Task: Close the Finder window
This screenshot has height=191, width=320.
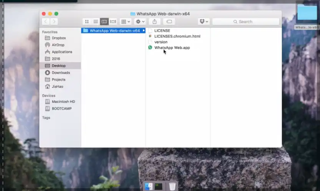Action: (44, 14)
